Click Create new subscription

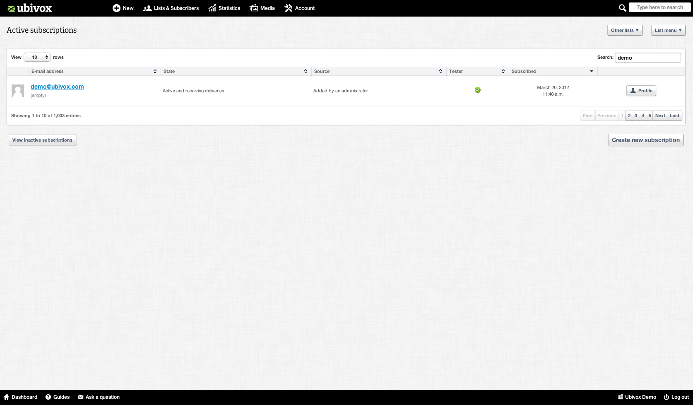tap(645, 140)
